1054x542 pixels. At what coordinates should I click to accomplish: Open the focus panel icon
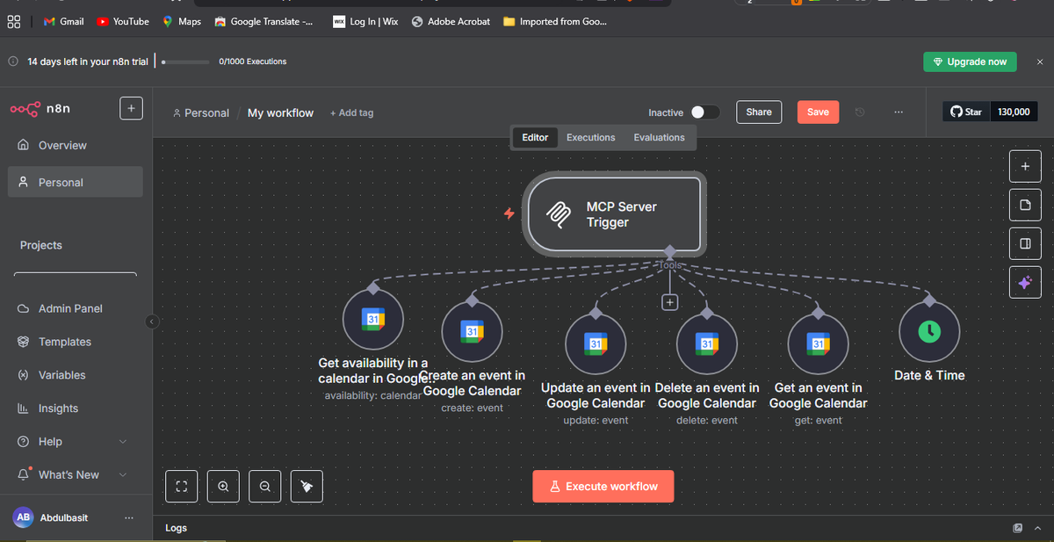[1025, 243]
